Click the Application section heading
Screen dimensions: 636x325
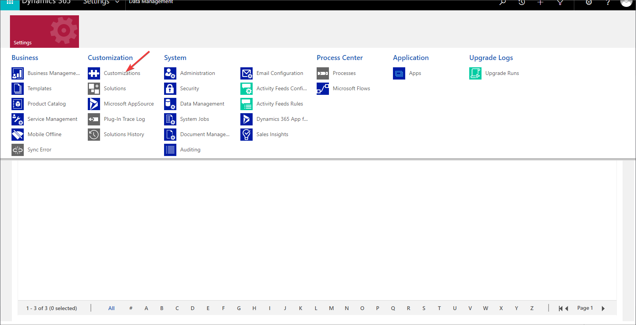tap(411, 58)
